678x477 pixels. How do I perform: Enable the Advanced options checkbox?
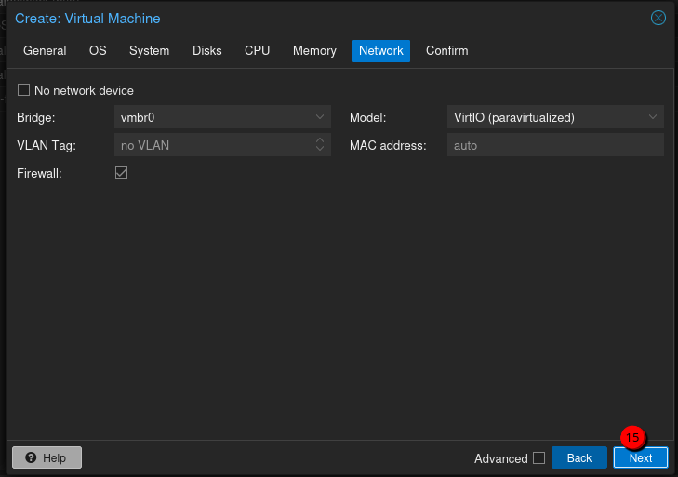tap(538, 457)
